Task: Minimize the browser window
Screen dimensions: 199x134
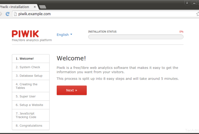Action: click(194, 3)
